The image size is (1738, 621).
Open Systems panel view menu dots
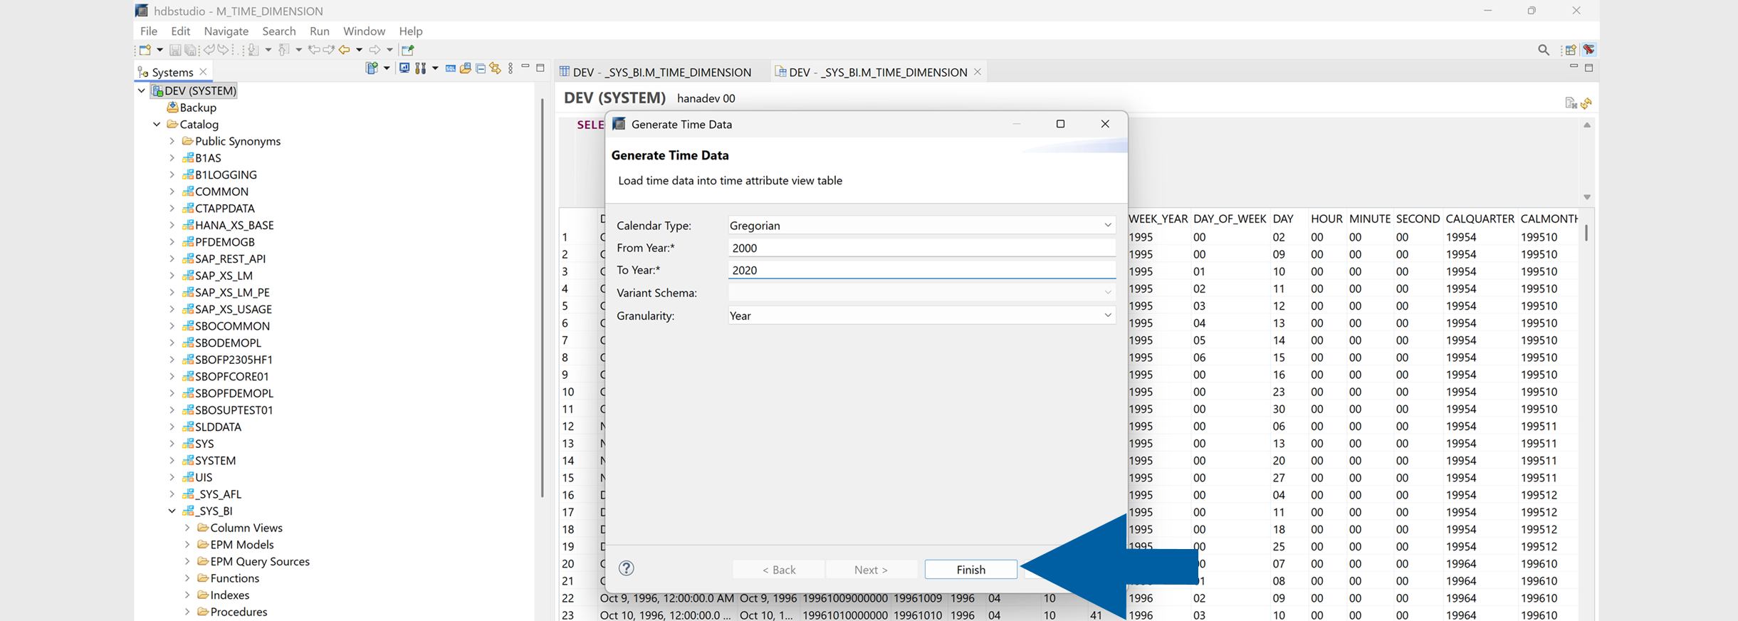tap(511, 68)
